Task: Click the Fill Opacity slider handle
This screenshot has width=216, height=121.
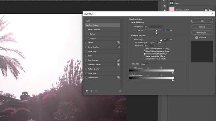Action: (161, 40)
